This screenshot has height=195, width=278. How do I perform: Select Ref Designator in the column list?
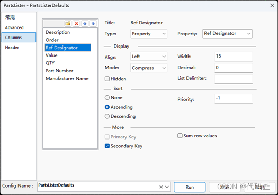(68, 48)
